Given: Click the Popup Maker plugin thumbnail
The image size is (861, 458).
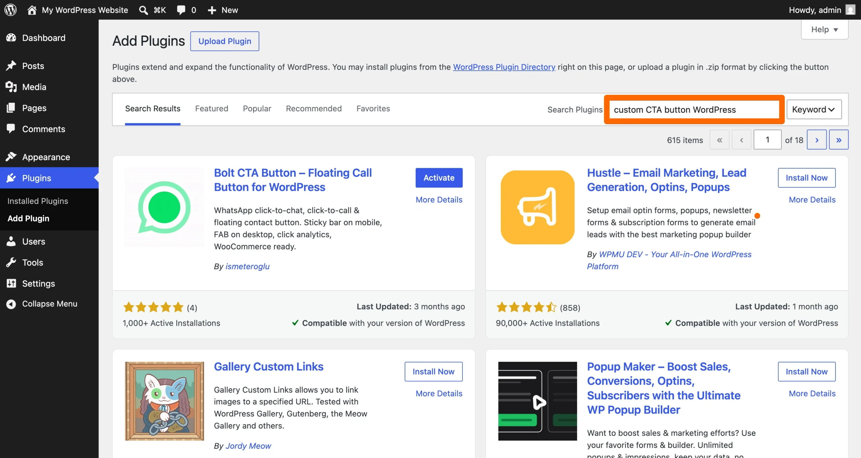Looking at the screenshot, I should (x=537, y=401).
